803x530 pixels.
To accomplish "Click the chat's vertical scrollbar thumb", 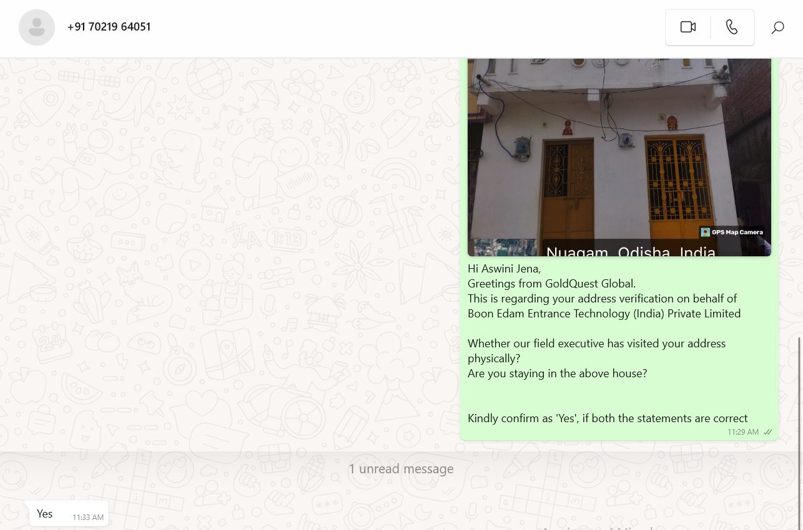I will [799, 433].
